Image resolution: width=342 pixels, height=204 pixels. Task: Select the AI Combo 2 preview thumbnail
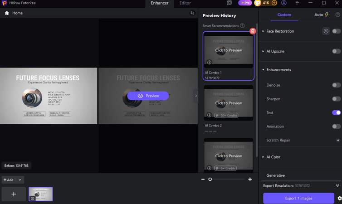228,103
